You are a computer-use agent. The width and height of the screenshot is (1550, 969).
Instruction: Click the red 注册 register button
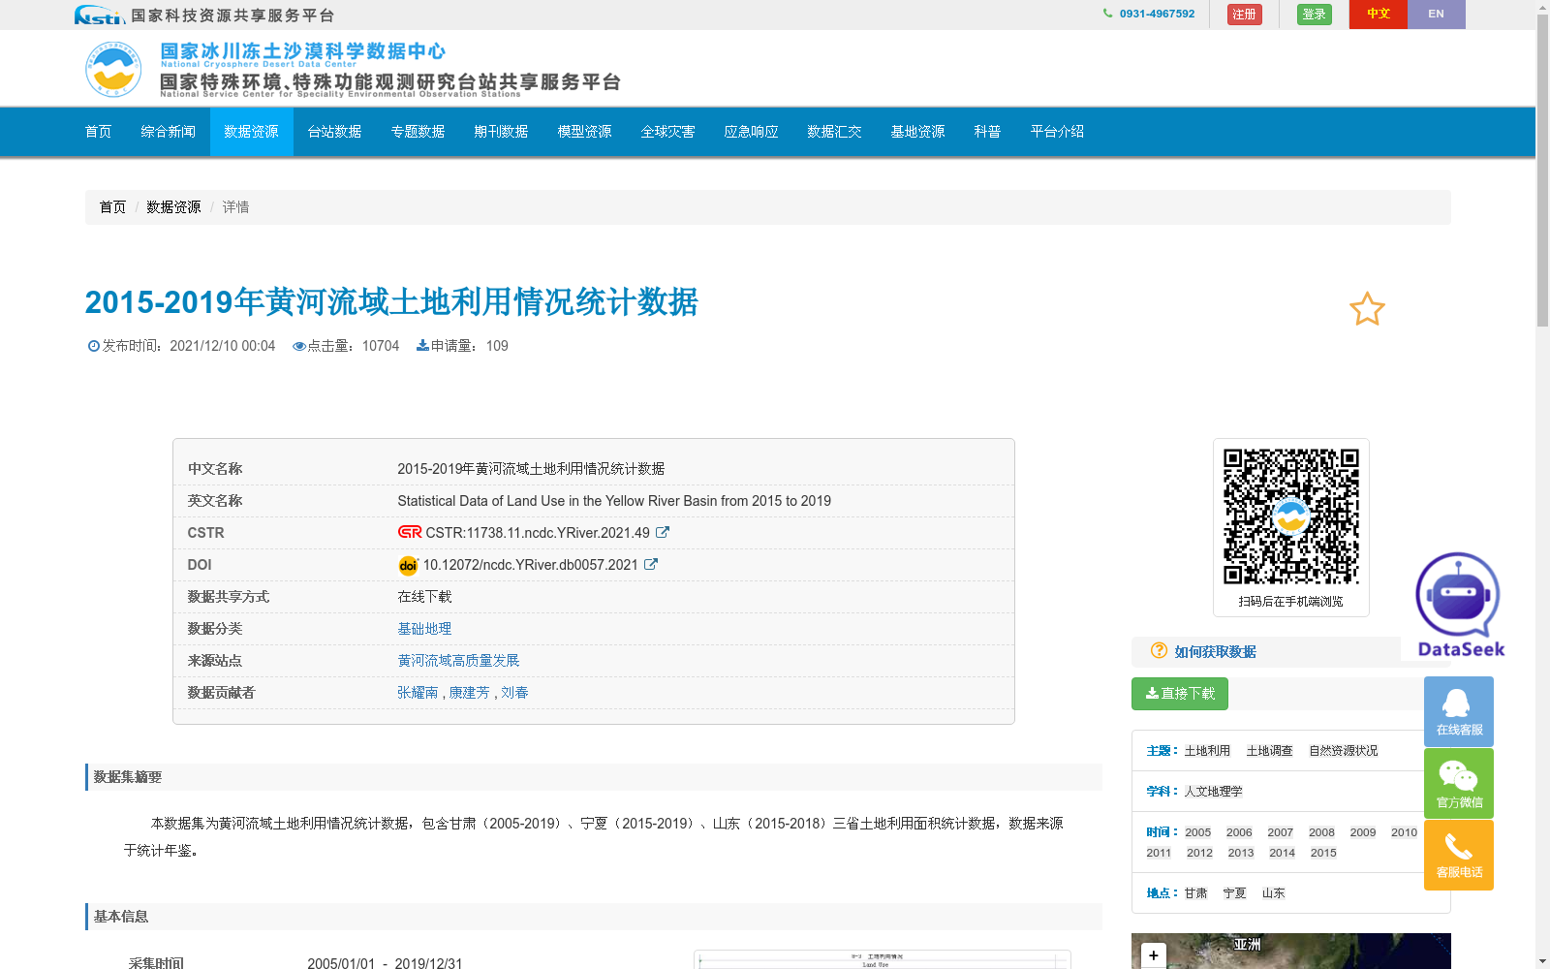pyautogui.click(x=1244, y=15)
